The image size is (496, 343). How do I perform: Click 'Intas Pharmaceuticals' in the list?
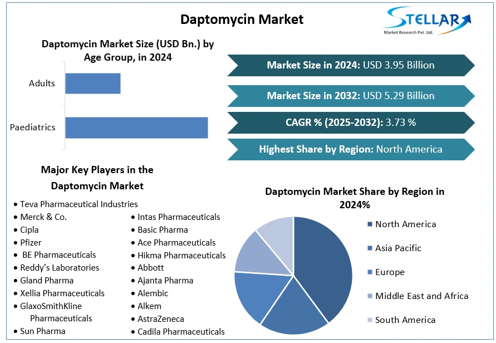(x=179, y=217)
